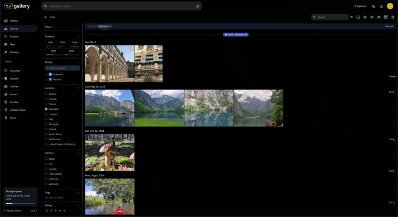
Task: Click the Import sidebar icon
Action: coord(6,94)
